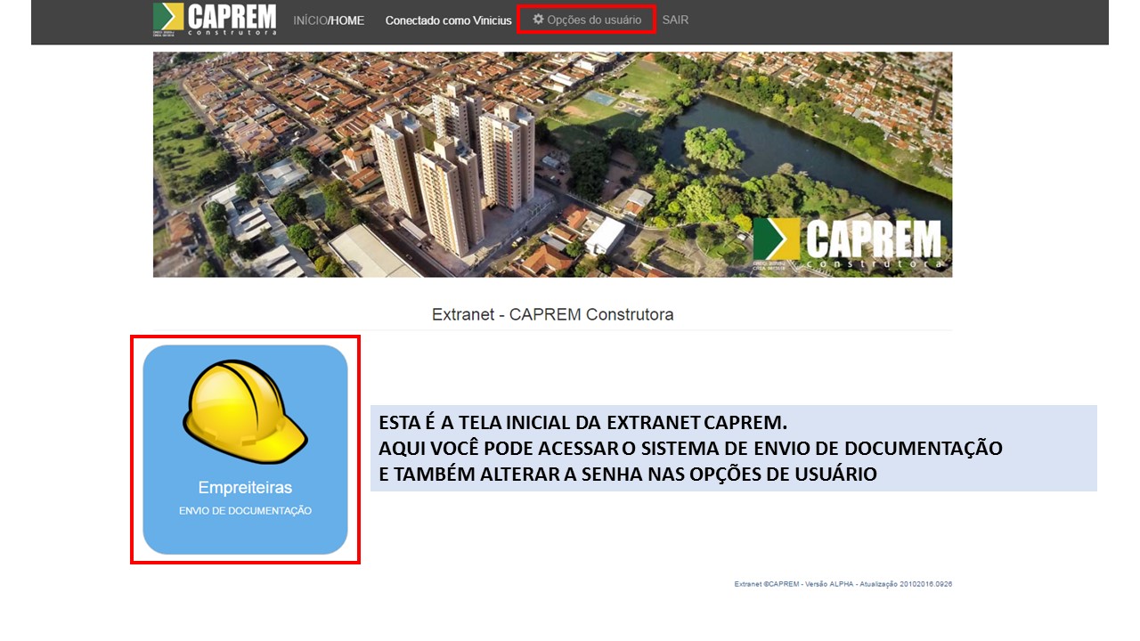Image resolution: width=1140 pixels, height=641 pixels.
Task: Click the footer version text
Action: [x=843, y=584]
